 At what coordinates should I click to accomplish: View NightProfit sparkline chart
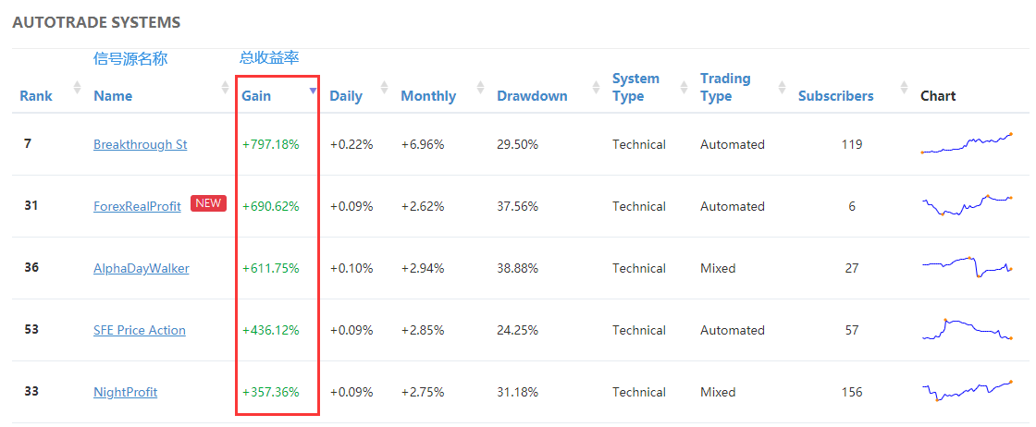tap(967, 391)
